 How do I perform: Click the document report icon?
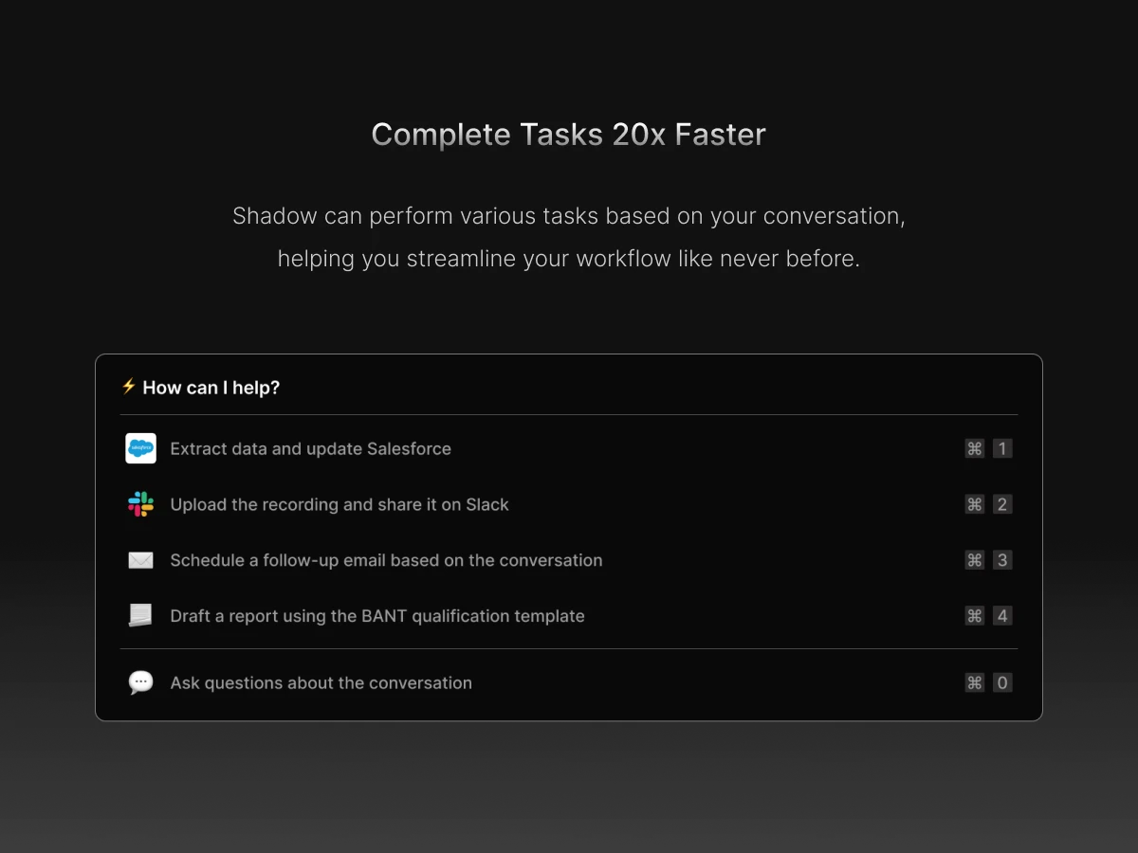point(140,616)
